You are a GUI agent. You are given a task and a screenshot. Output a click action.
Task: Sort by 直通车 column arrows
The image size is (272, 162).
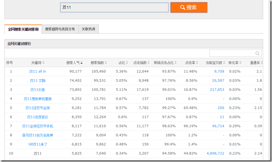pos(262,63)
